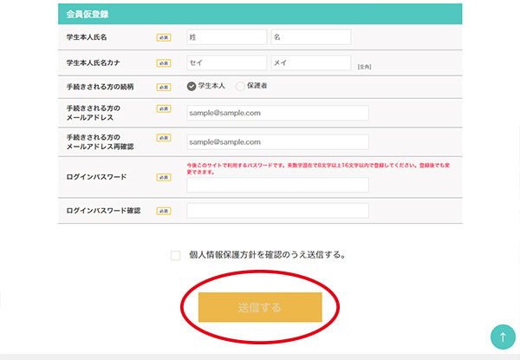
Task: Click the 必須 badge beside ログインパスワード
Action: click(164, 177)
